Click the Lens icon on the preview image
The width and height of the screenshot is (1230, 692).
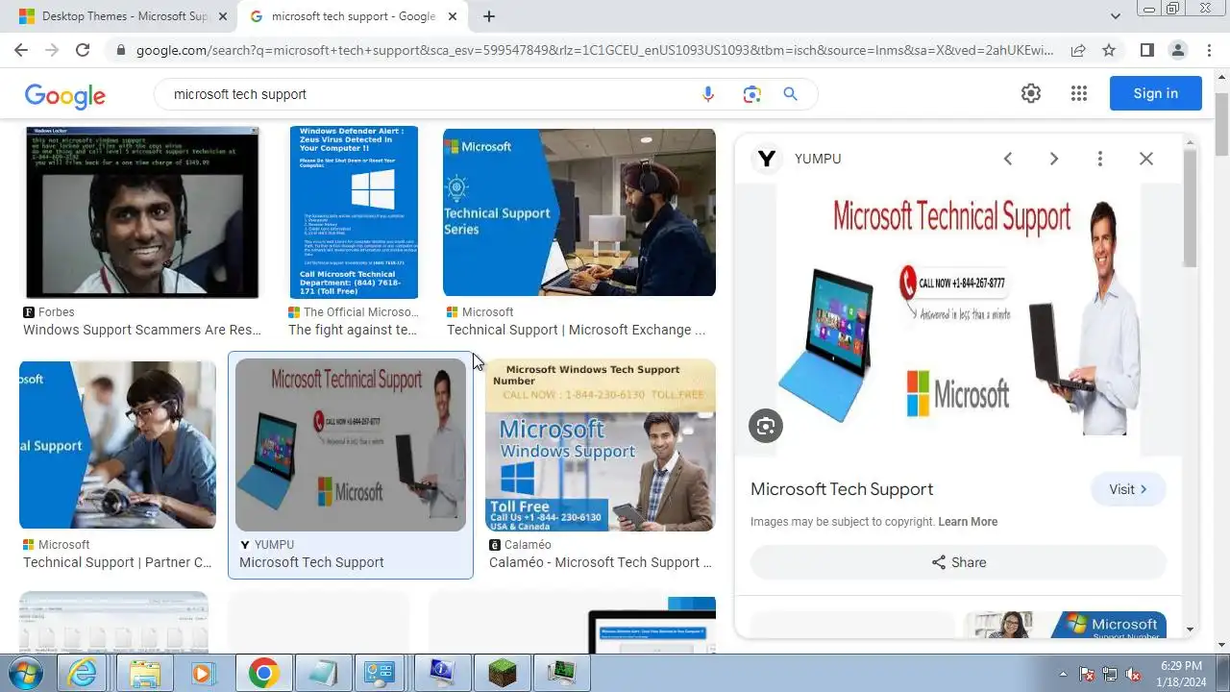[x=766, y=426]
